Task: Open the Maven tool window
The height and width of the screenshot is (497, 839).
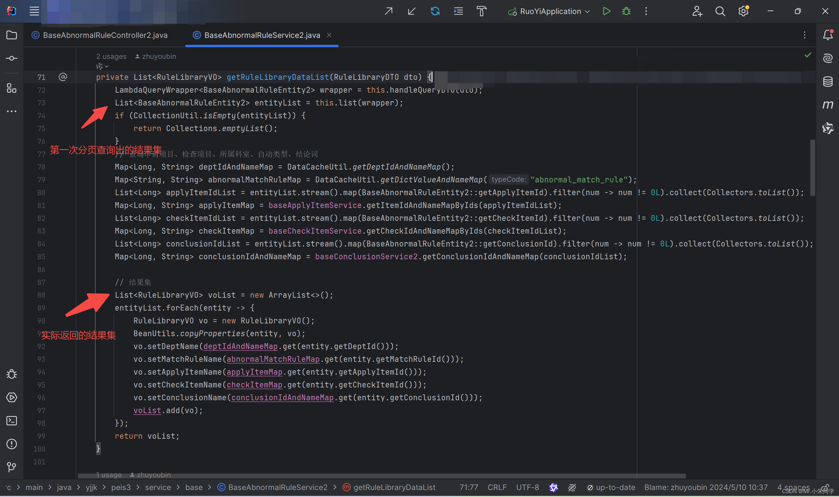Action: click(x=828, y=105)
